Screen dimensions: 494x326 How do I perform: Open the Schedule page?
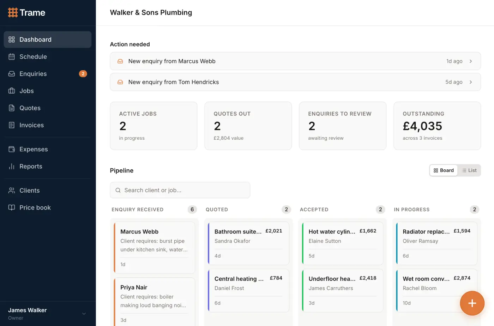[x=48, y=56]
